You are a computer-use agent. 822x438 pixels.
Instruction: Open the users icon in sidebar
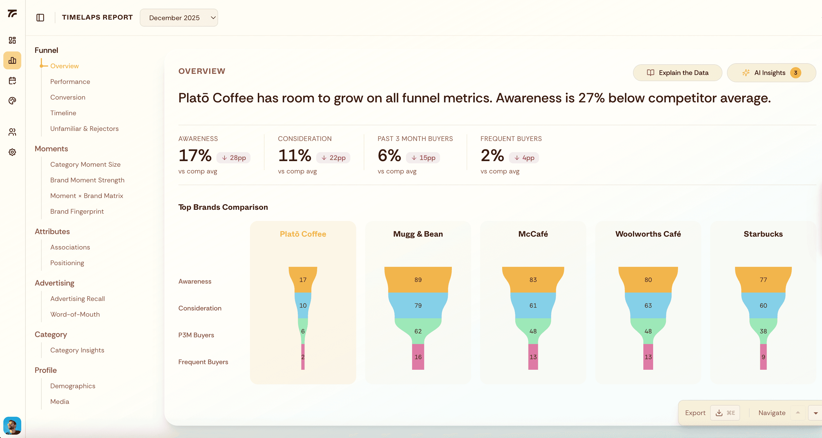point(12,132)
